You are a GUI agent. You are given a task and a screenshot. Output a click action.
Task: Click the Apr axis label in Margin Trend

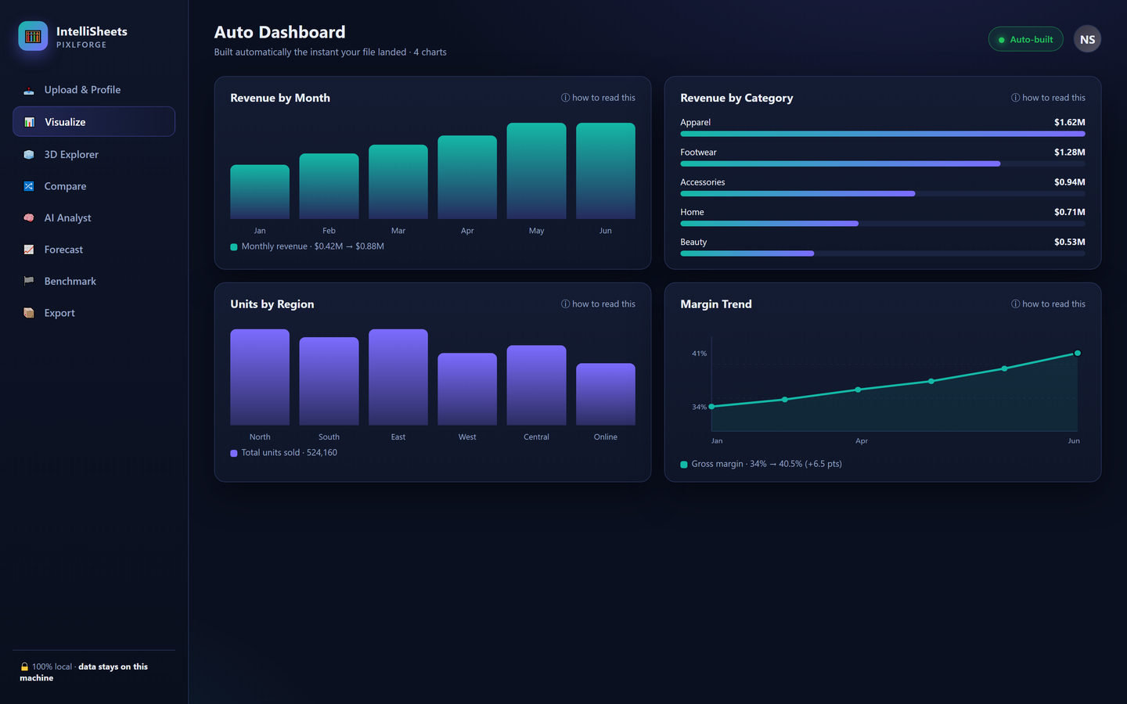[862, 441]
